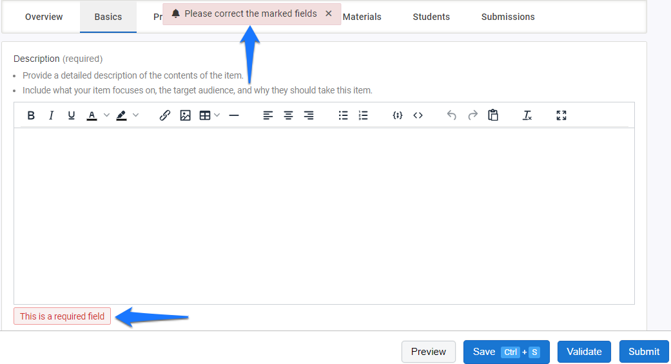The image size is (671, 364).
Task: Toggle fullscreen editor mode
Action: pyautogui.click(x=561, y=115)
